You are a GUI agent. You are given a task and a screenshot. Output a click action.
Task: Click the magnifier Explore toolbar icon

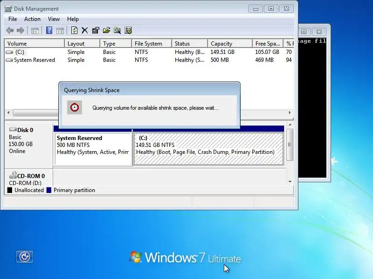click(x=117, y=30)
